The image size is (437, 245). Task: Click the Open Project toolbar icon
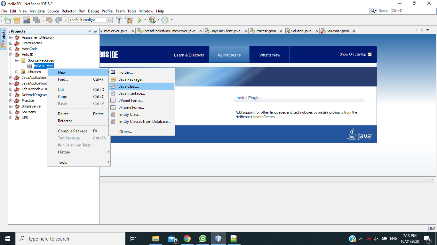pyautogui.click(x=27, y=20)
